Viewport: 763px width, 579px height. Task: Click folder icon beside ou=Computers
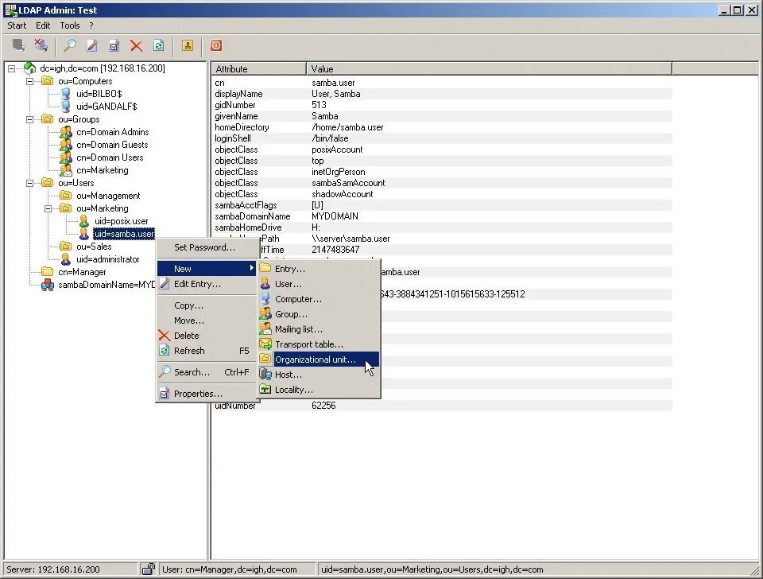pyautogui.click(x=48, y=81)
